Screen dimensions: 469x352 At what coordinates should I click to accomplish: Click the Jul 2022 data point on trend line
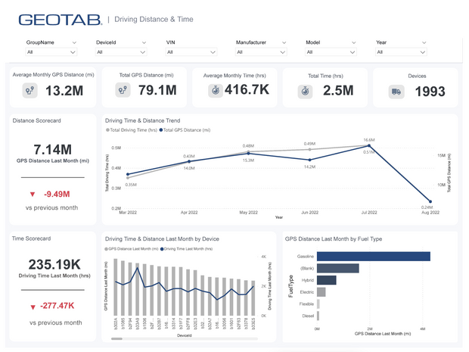click(368, 146)
